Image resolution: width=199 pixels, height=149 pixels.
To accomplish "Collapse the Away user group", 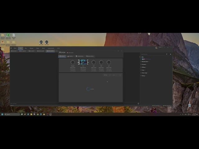I will click(x=141, y=76).
